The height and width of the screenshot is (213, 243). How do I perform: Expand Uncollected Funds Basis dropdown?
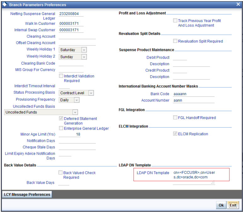point(41,112)
